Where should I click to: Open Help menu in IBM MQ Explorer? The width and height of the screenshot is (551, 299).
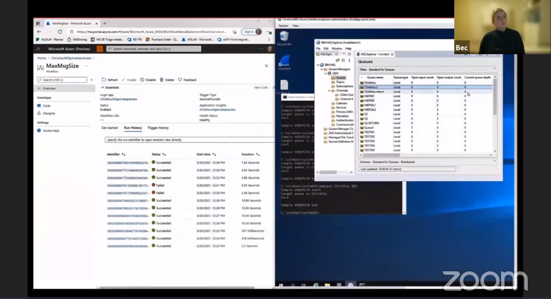point(349,48)
